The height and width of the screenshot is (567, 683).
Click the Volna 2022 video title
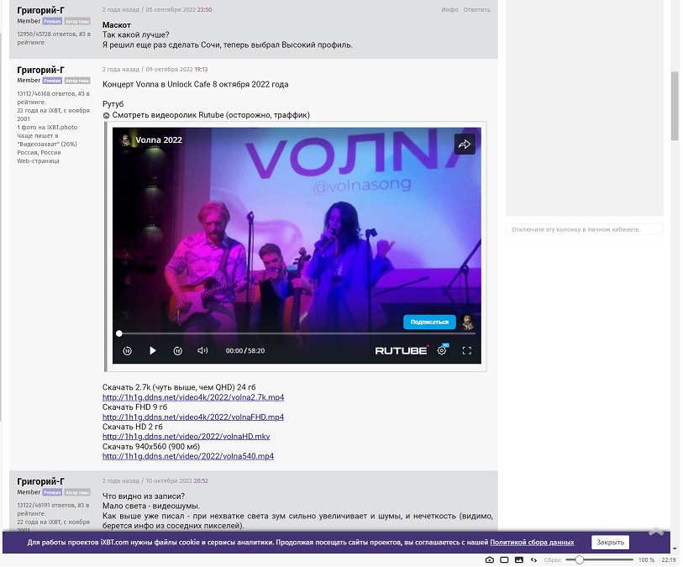[159, 139]
